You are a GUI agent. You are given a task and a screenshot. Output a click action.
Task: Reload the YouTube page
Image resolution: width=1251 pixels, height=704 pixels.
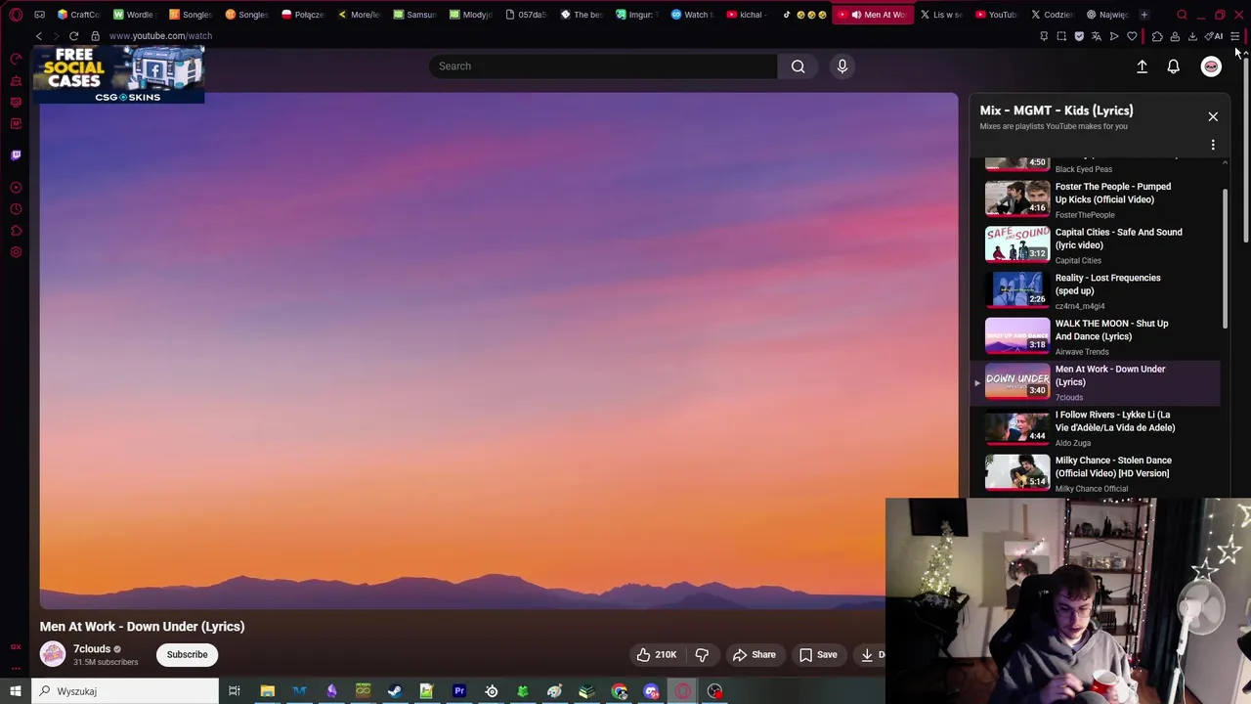[73, 36]
